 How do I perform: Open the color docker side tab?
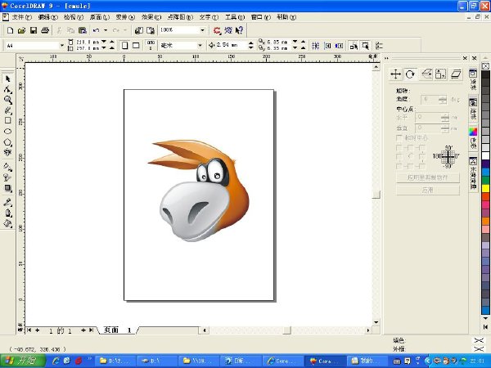click(x=473, y=139)
